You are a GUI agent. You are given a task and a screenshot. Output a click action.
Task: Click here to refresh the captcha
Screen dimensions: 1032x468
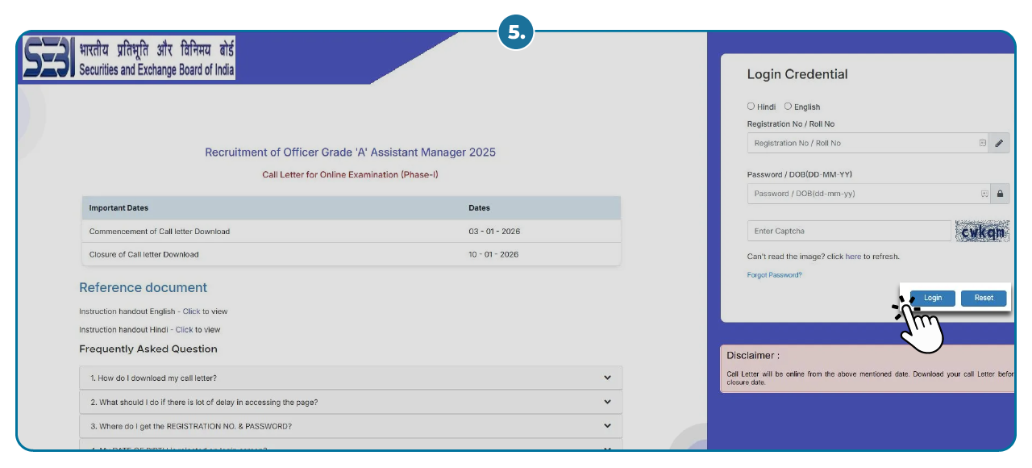coord(853,256)
